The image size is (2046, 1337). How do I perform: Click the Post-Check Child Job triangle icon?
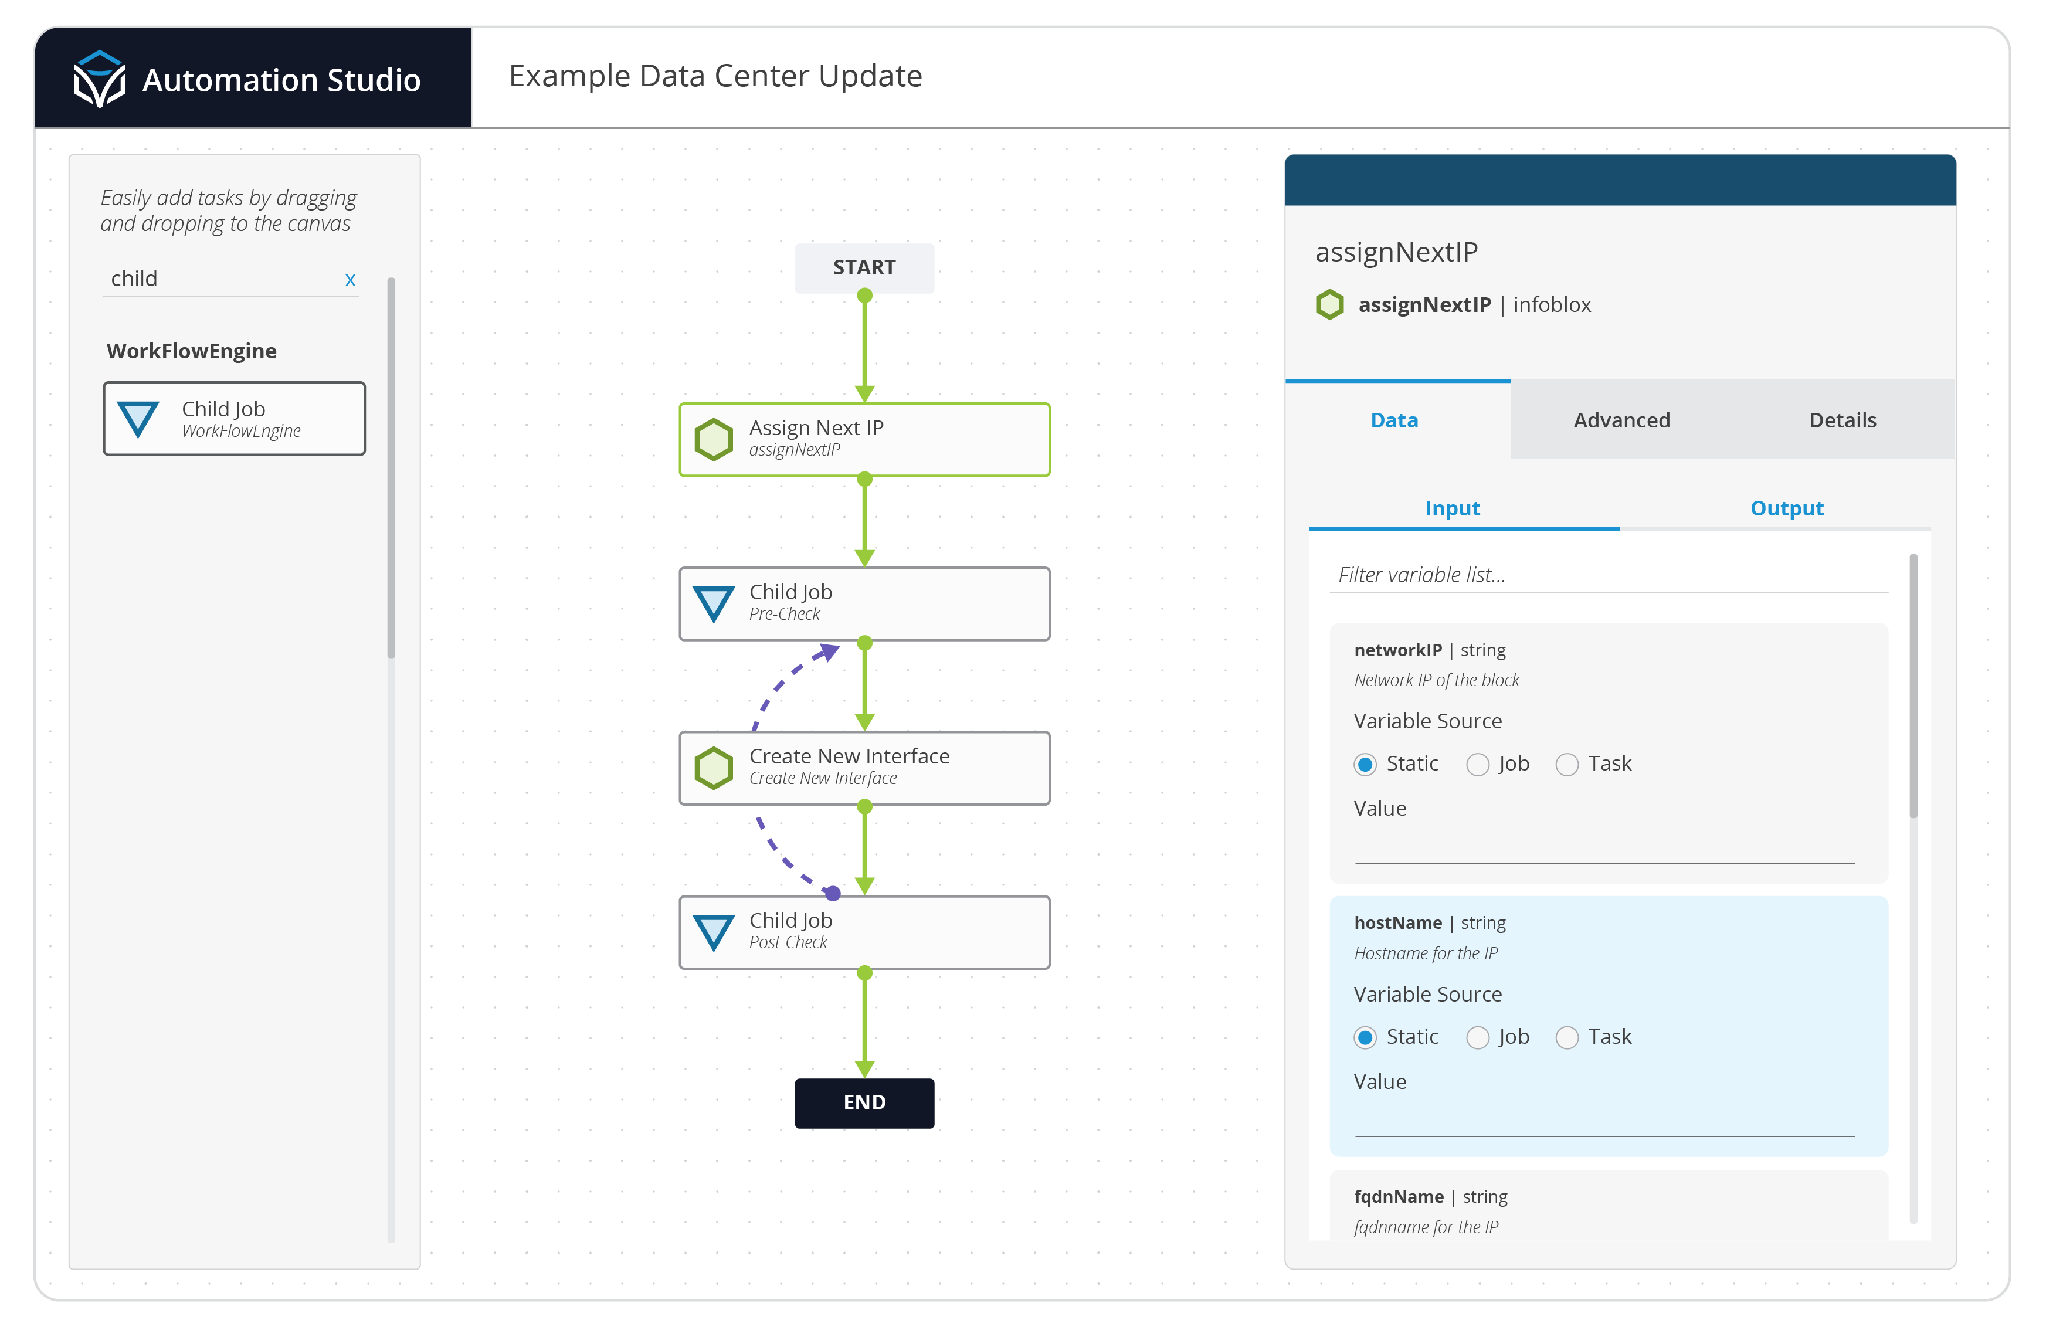(x=714, y=933)
